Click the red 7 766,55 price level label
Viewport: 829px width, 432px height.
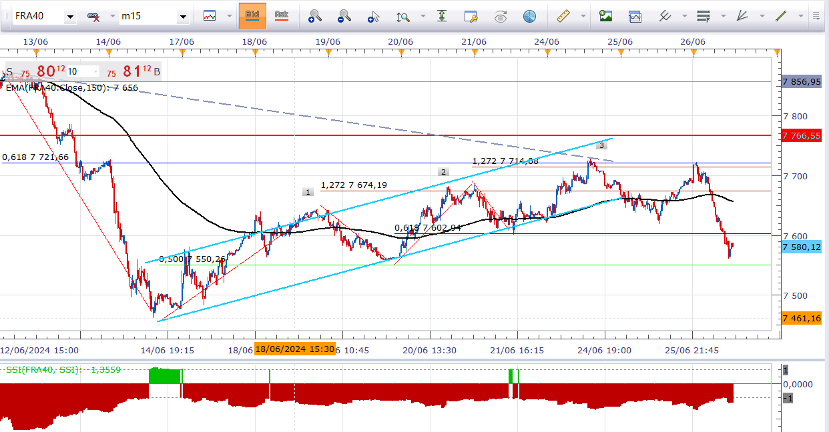pos(801,135)
